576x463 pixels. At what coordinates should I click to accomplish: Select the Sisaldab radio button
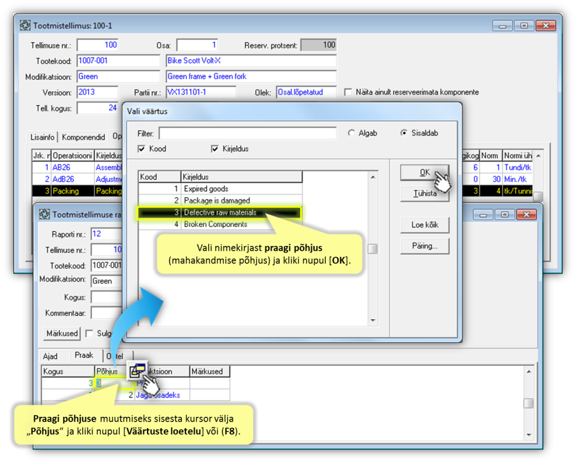pos(404,133)
